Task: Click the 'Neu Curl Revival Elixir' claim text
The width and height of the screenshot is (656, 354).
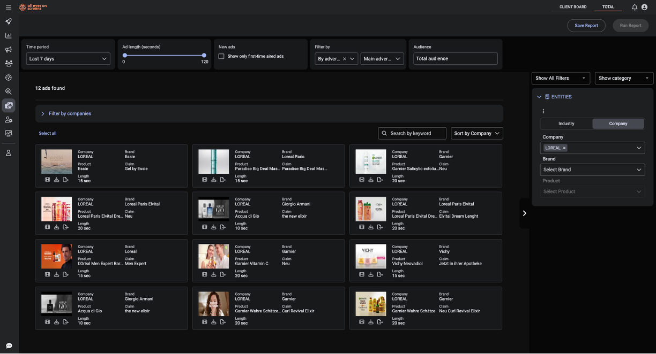Action: [x=459, y=311]
